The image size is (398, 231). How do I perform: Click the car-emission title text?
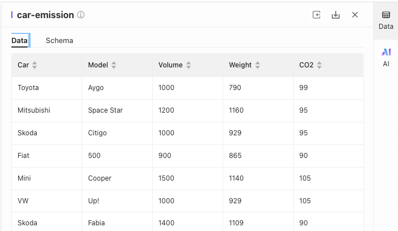tap(45, 15)
